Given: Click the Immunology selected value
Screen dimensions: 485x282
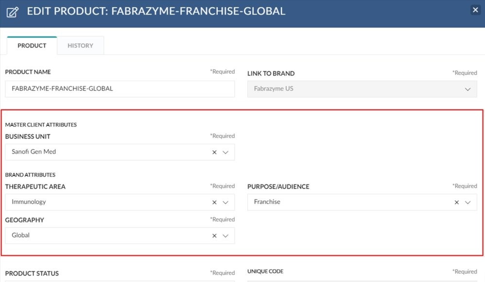Looking at the screenshot, I should (x=29, y=202).
